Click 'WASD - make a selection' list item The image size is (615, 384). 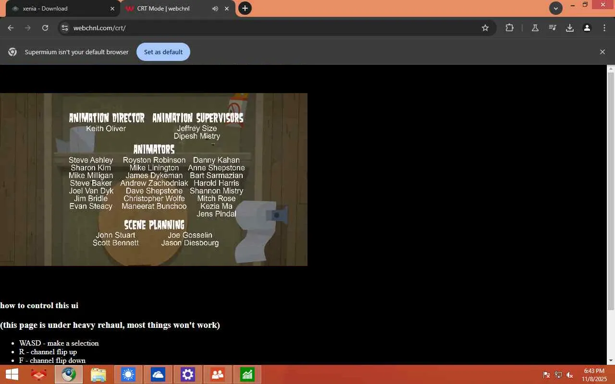coord(59,343)
